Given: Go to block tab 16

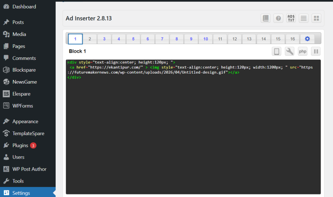Looking at the screenshot, I should [x=292, y=39].
